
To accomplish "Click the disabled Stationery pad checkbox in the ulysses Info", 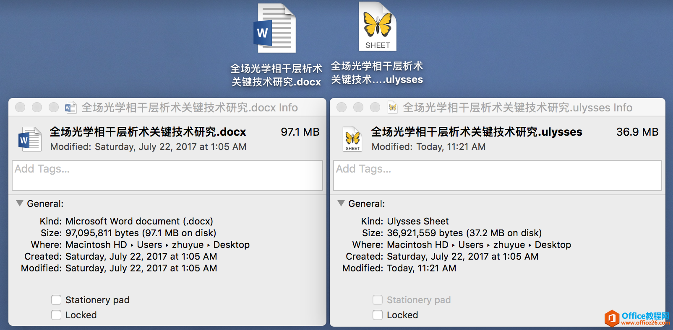I will point(378,300).
